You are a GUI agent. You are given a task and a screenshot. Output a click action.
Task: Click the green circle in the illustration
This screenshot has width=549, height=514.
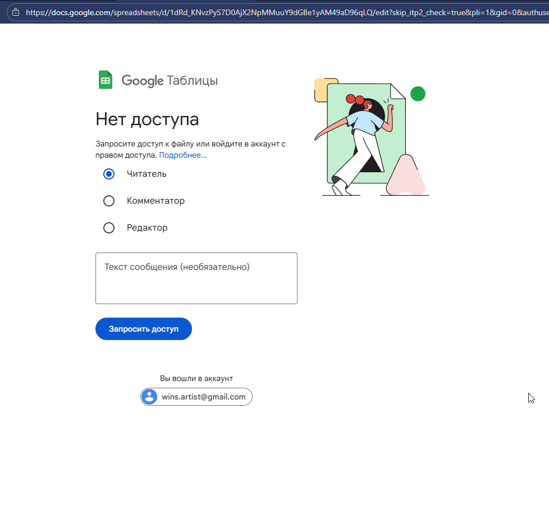click(418, 94)
